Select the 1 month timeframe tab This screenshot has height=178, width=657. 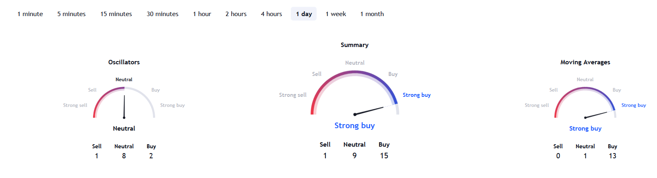coord(372,14)
